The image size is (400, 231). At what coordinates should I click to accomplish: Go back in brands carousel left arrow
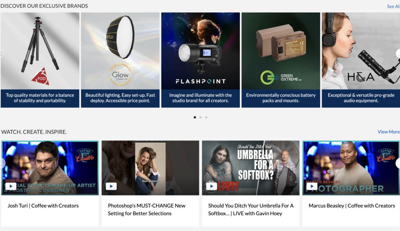(2, 53)
